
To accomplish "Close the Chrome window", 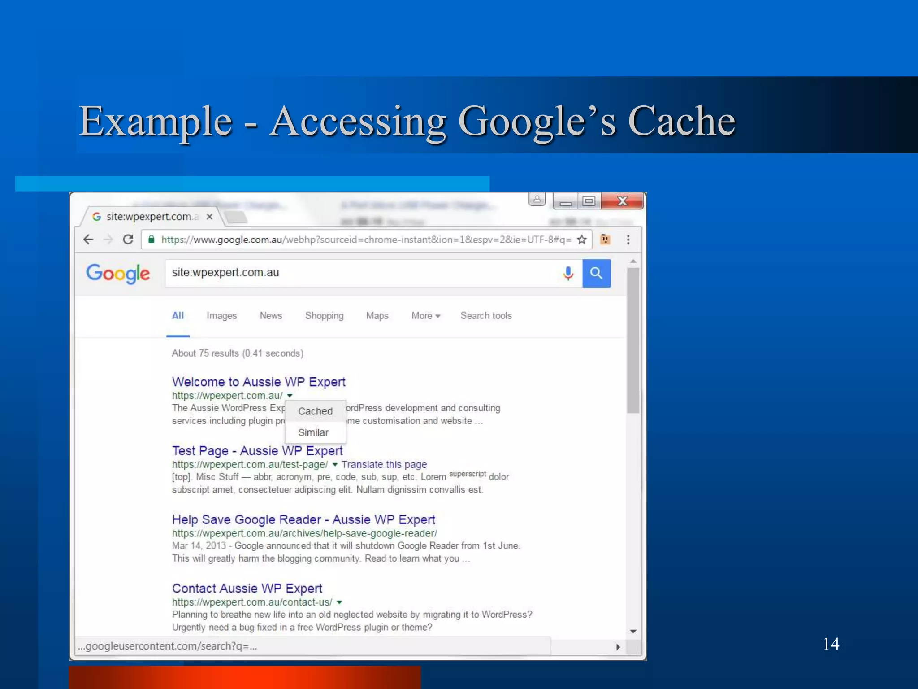I will 622,201.
